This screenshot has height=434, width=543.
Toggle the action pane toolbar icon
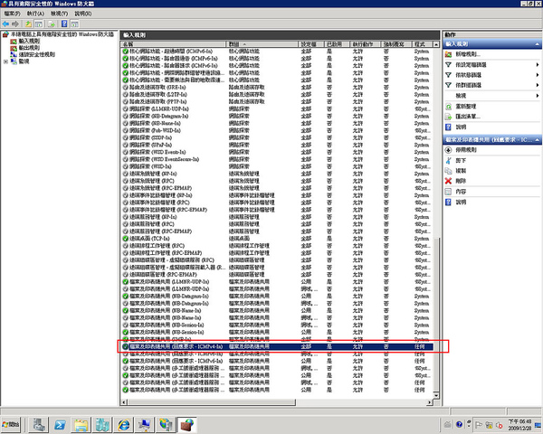[75, 24]
